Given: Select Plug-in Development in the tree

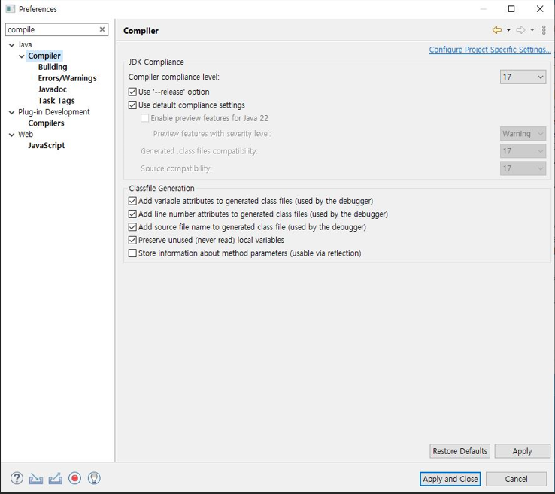Looking at the screenshot, I should coord(54,112).
